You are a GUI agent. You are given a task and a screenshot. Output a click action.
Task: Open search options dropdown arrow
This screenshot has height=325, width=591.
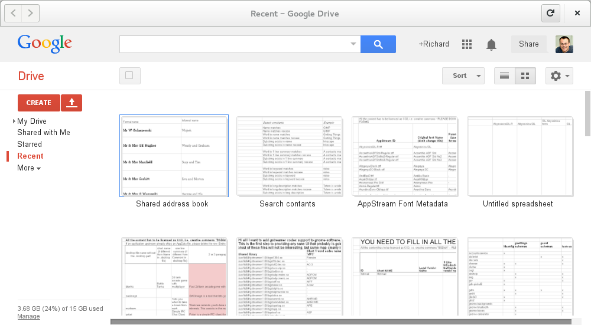[353, 44]
